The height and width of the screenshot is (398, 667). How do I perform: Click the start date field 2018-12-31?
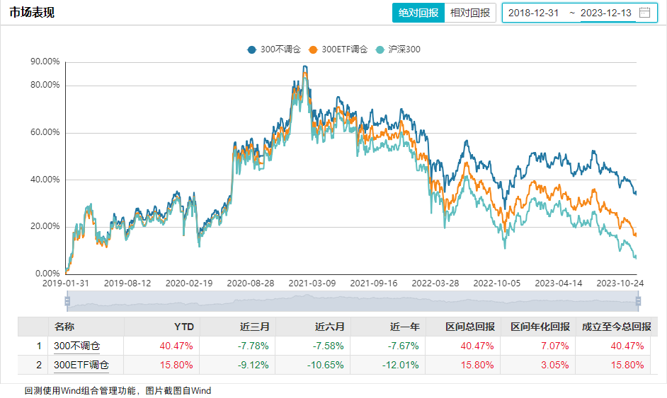point(534,13)
